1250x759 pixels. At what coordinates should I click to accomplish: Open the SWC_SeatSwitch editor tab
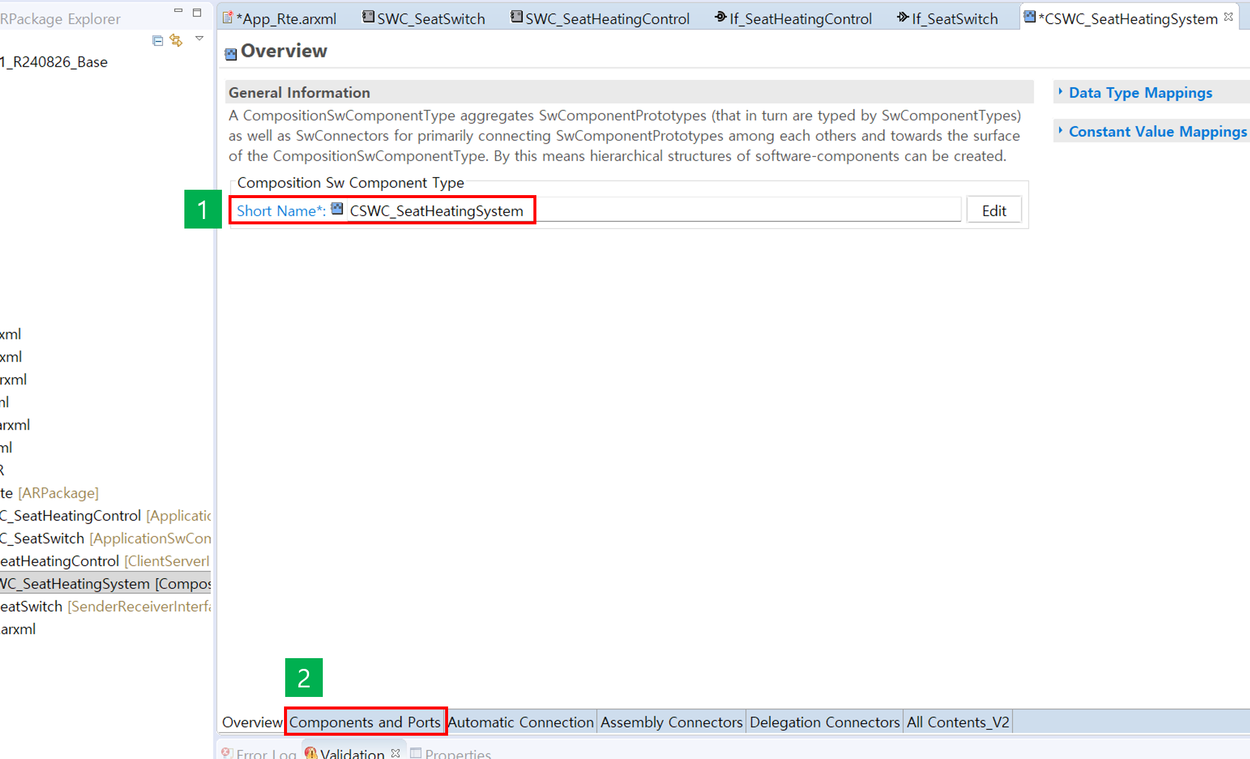430,19
